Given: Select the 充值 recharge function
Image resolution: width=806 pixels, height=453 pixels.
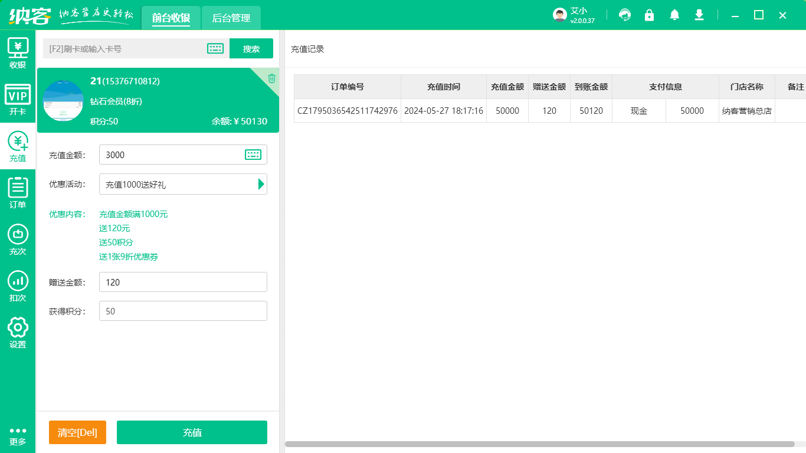Looking at the screenshot, I should (18, 147).
